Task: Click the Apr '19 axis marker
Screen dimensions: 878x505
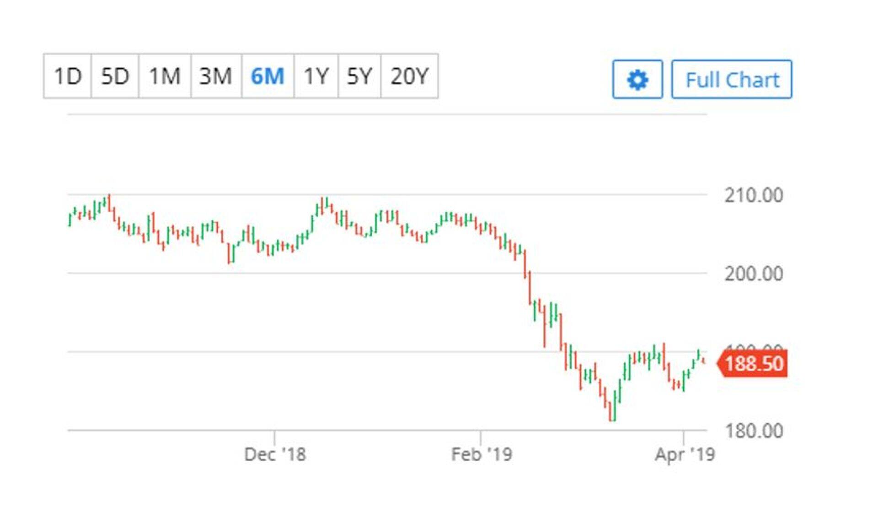Action: tap(685, 454)
